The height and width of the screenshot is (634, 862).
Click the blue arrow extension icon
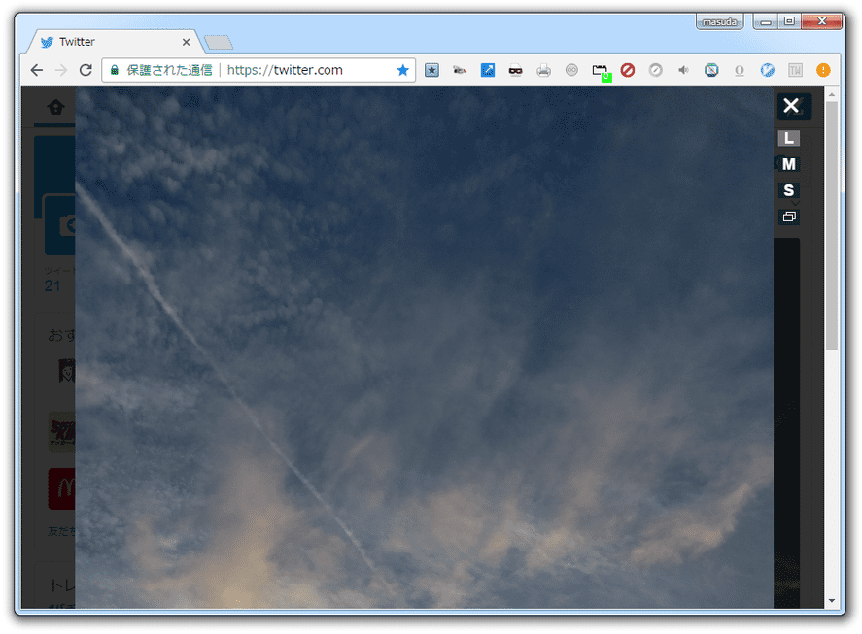[488, 70]
